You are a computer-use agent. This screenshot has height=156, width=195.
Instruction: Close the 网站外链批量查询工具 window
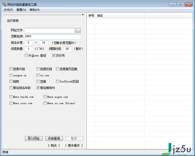[x=188, y=5]
